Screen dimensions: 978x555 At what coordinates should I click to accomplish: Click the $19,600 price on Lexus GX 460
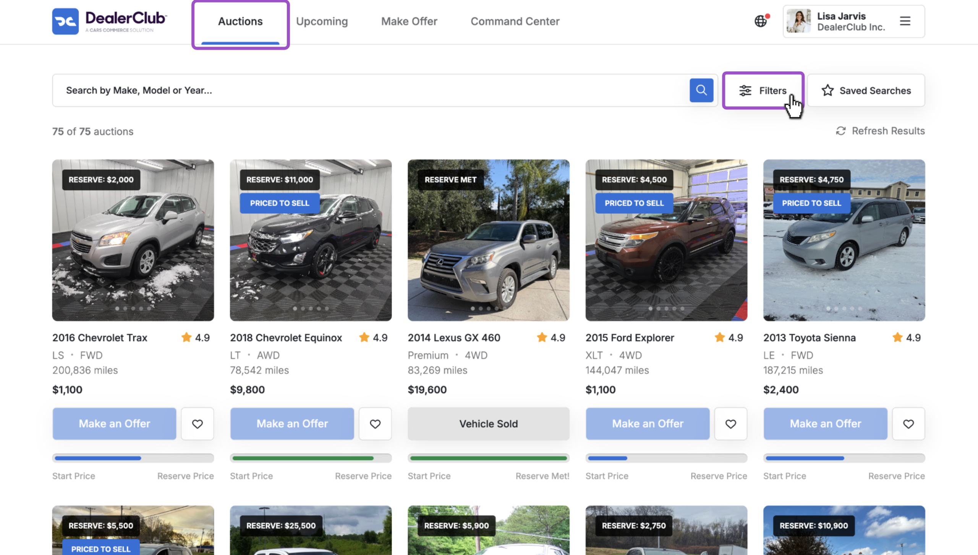tap(427, 389)
